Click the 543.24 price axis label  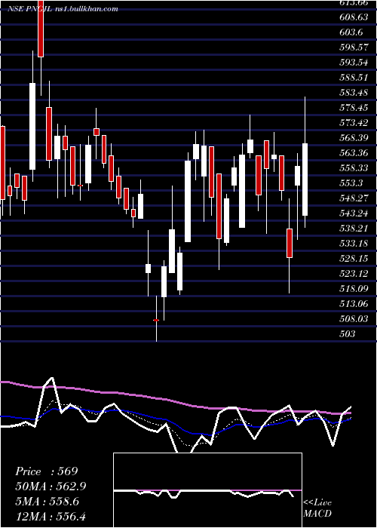pos(354,213)
